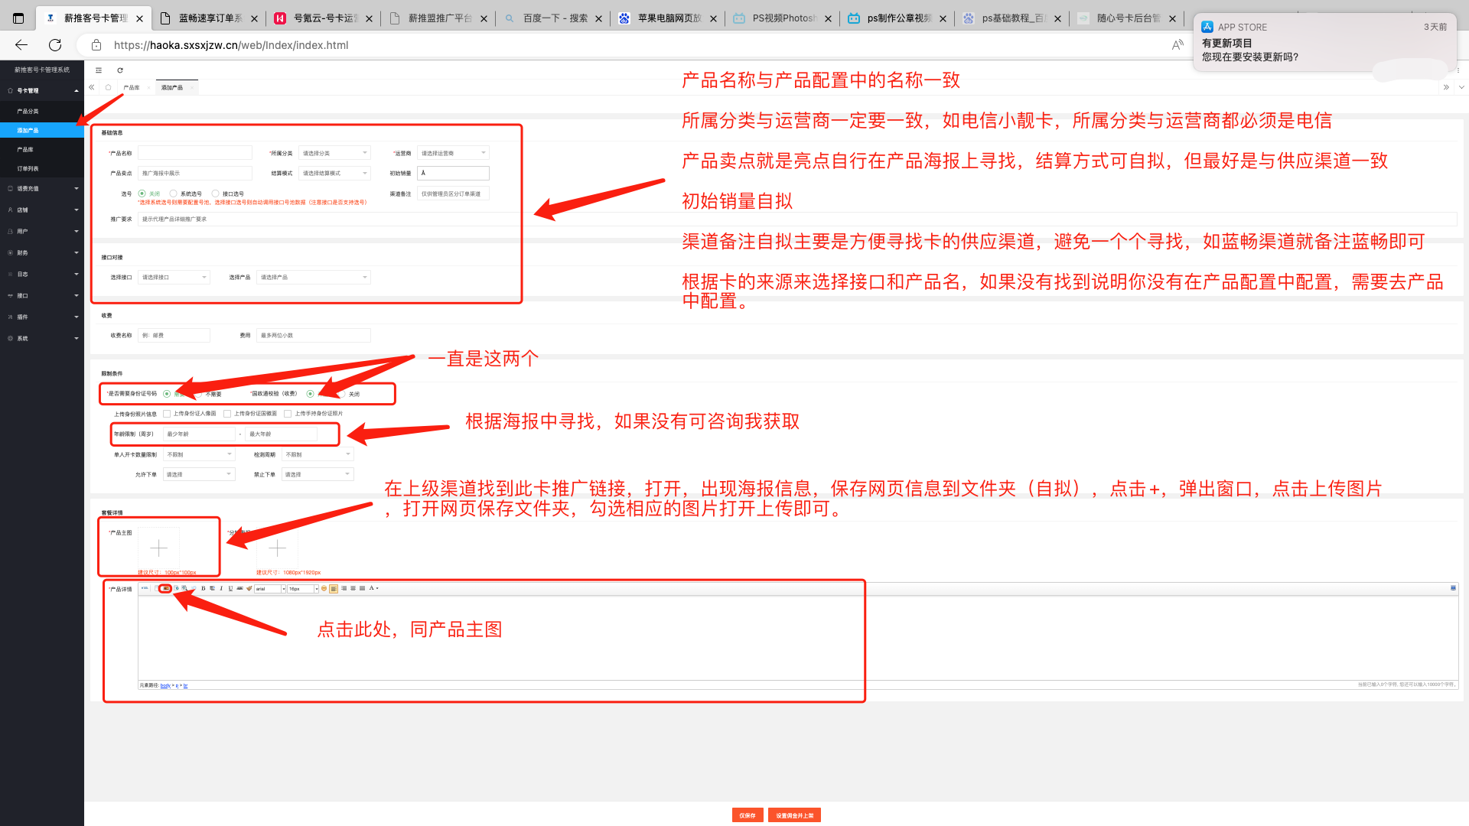This screenshot has width=1469, height=826.
Task: Click the browser reload button
Action: pos(54,45)
